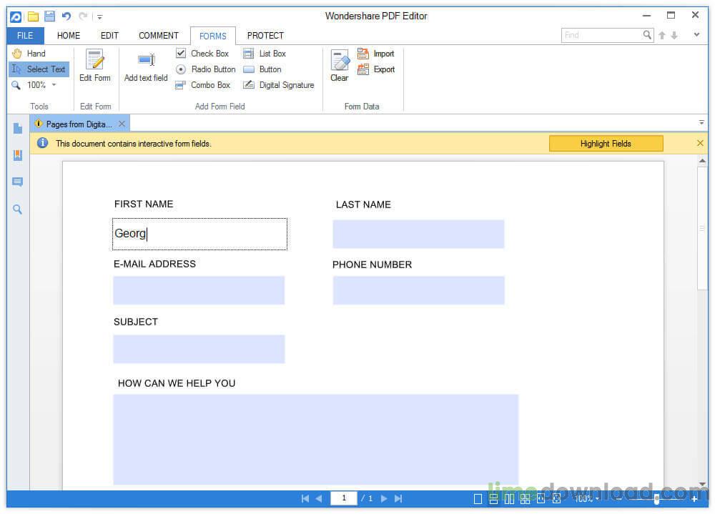Open the page thumbnails panel
715x514 pixels.
tap(17, 128)
